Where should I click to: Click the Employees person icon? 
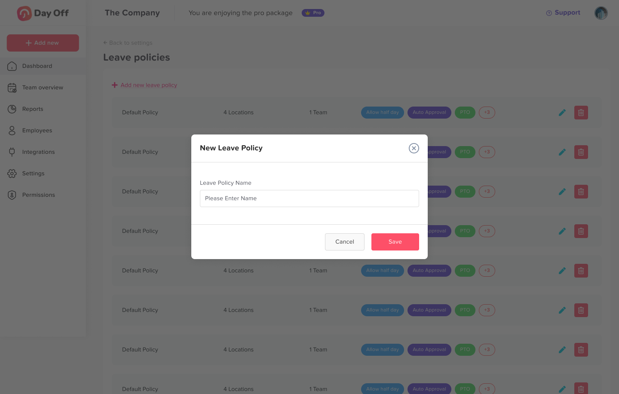(12, 131)
